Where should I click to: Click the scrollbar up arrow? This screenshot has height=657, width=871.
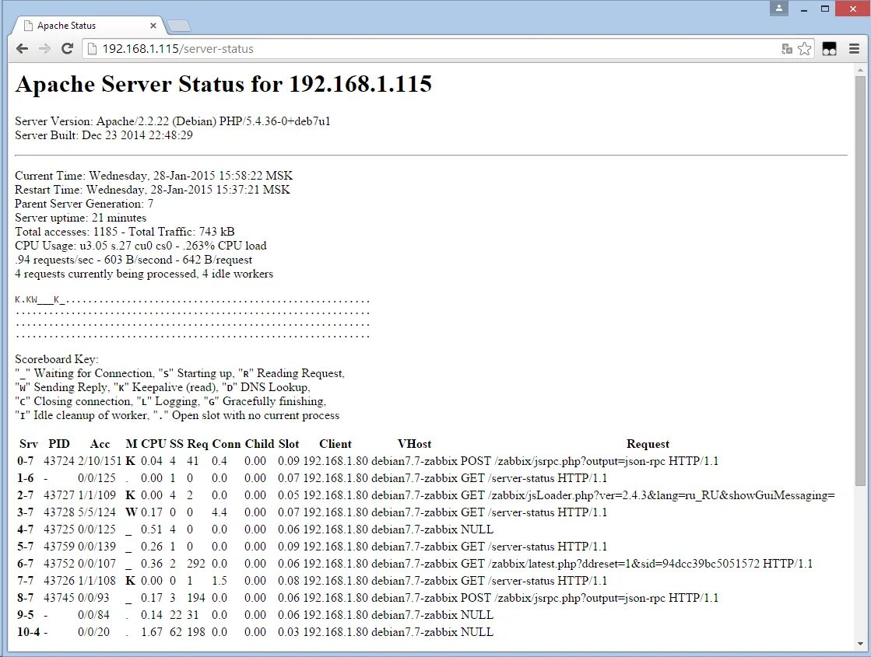tap(860, 70)
